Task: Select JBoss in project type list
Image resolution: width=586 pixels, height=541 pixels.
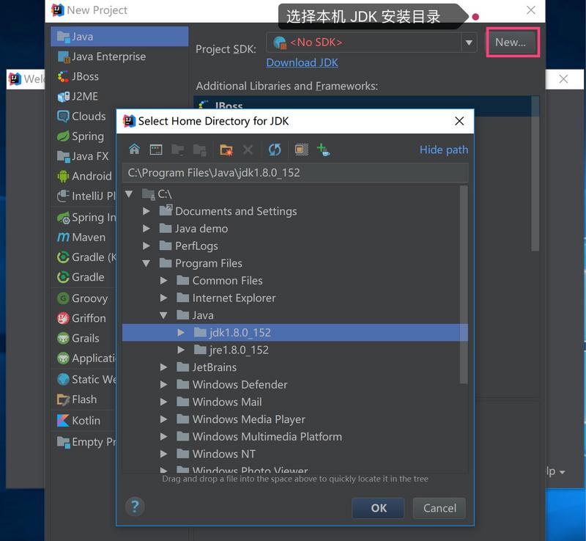Action: click(78, 77)
